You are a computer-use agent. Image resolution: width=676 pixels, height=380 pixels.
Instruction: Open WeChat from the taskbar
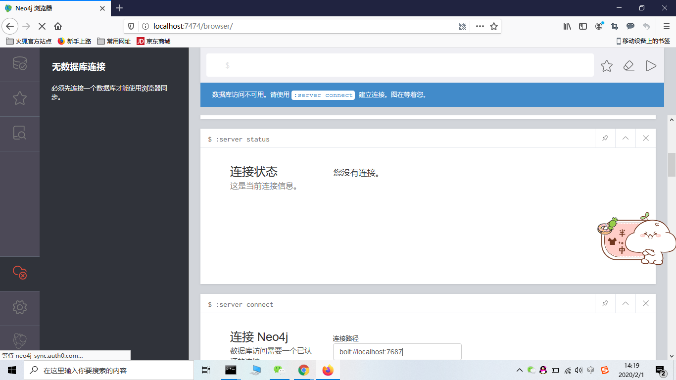(279, 370)
